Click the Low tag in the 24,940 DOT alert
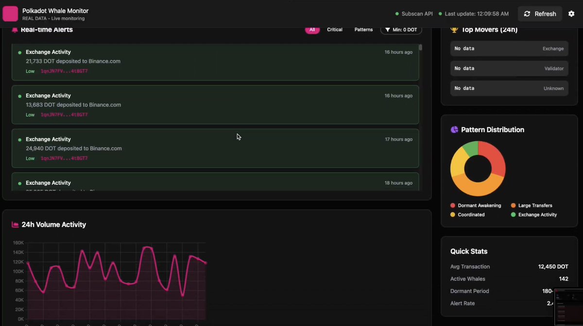This screenshot has height=326, width=583. click(30, 159)
